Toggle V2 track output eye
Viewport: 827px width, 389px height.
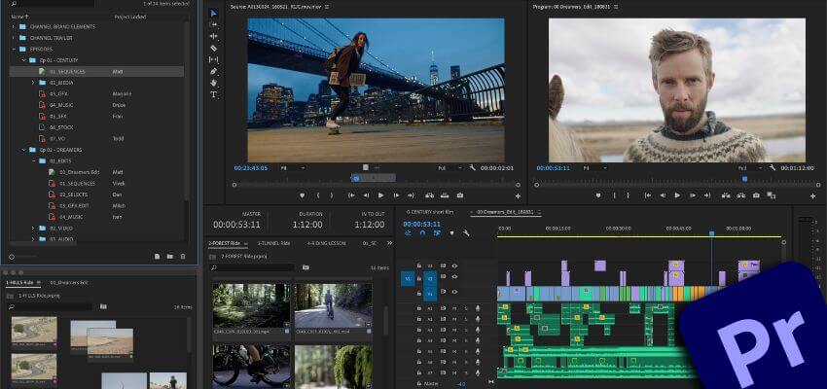click(x=454, y=277)
